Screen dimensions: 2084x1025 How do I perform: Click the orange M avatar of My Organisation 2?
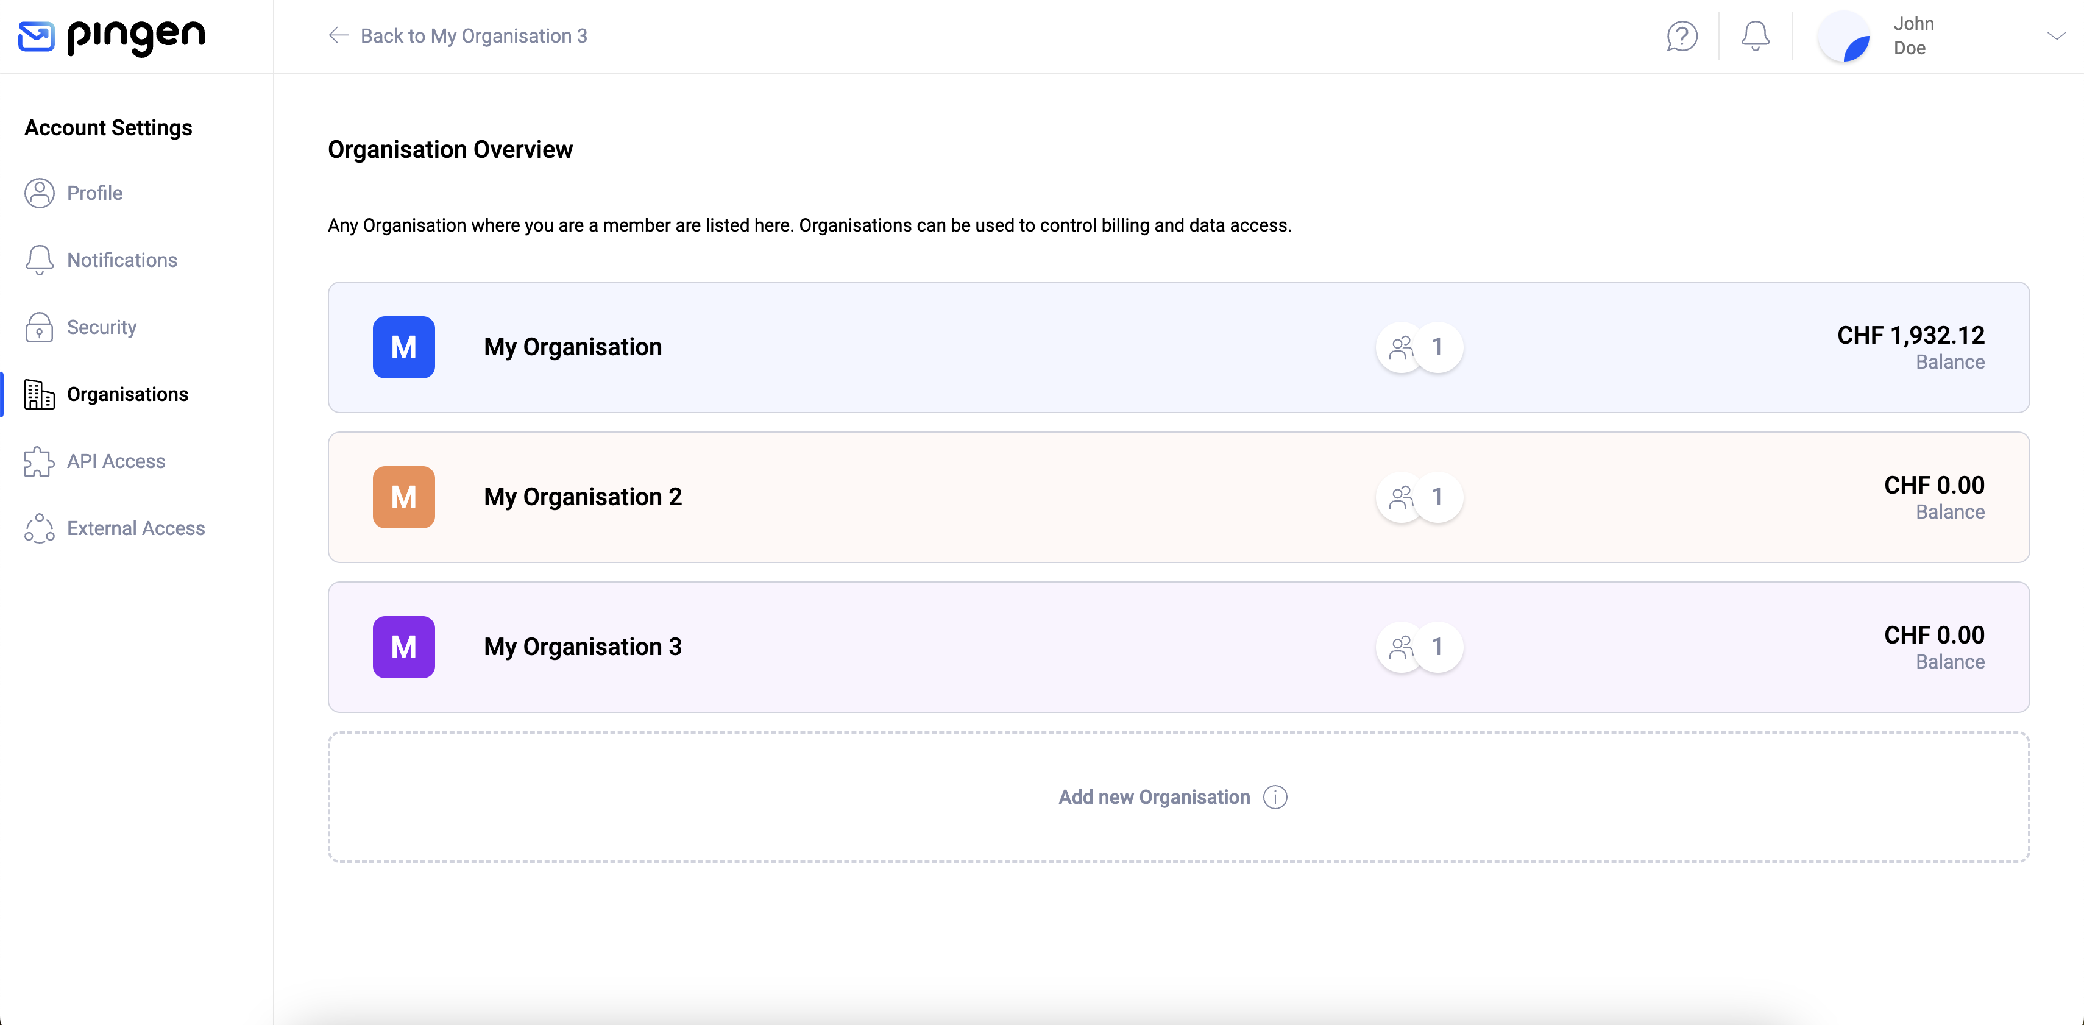[x=403, y=497]
